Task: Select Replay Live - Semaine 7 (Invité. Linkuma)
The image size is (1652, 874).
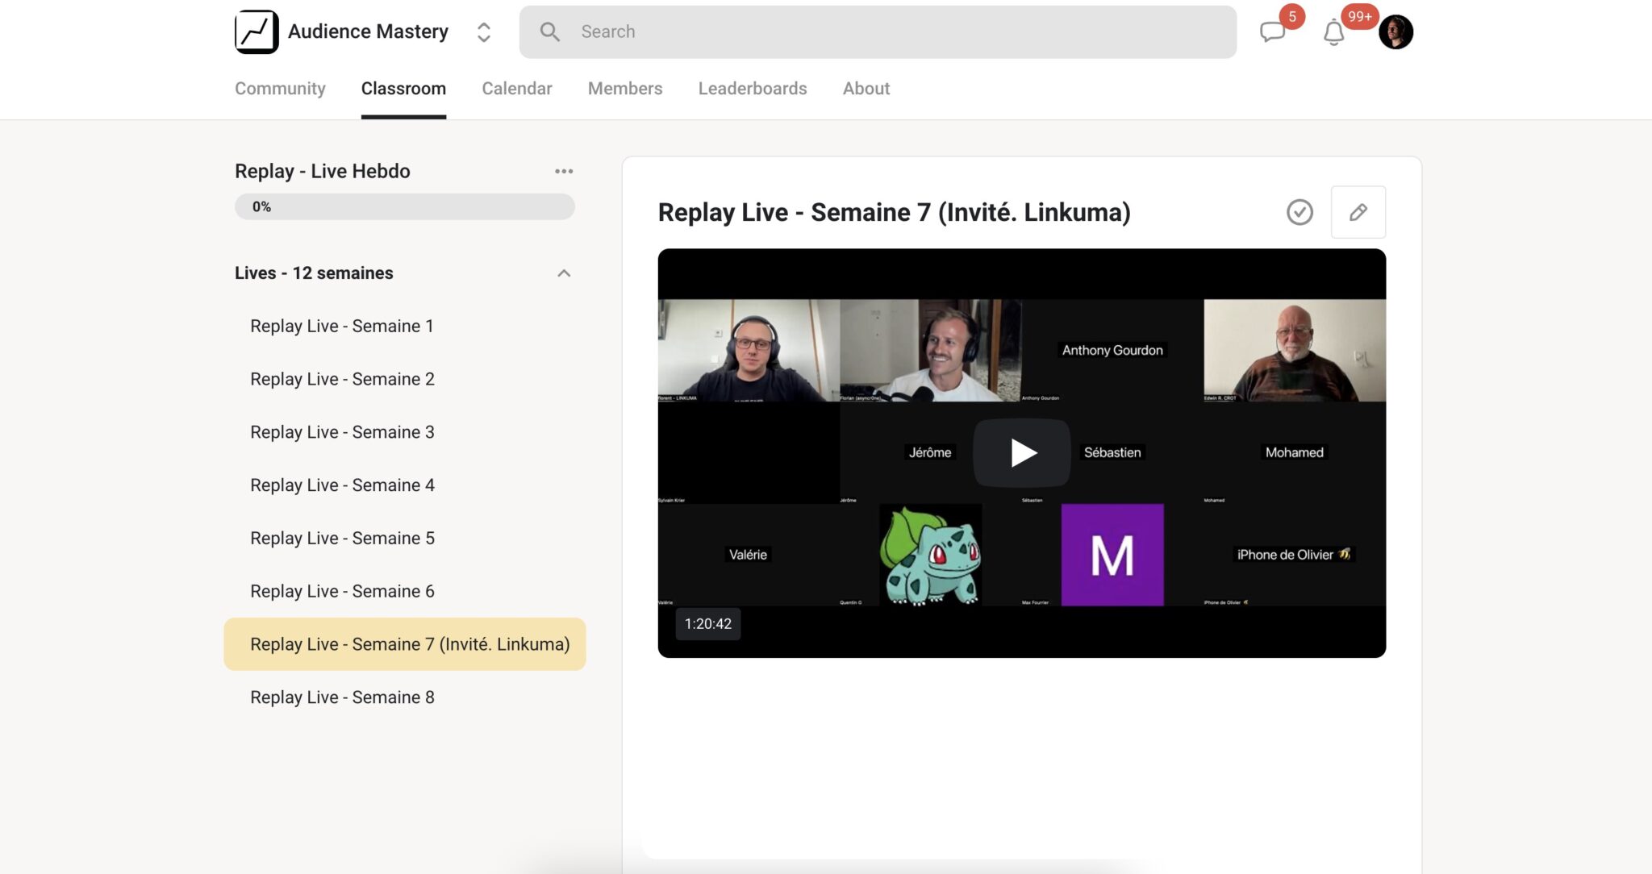Action: 405,644
